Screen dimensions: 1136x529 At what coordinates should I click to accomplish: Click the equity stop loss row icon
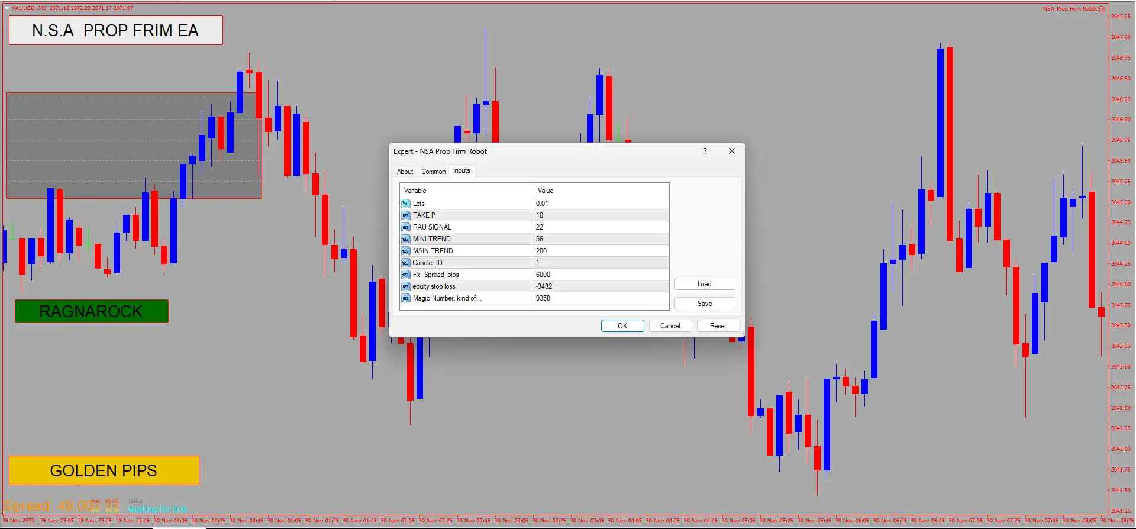point(405,286)
